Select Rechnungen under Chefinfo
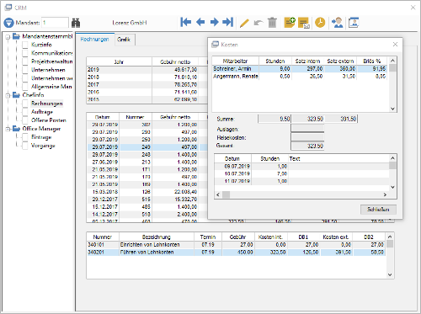 [47, 104]
